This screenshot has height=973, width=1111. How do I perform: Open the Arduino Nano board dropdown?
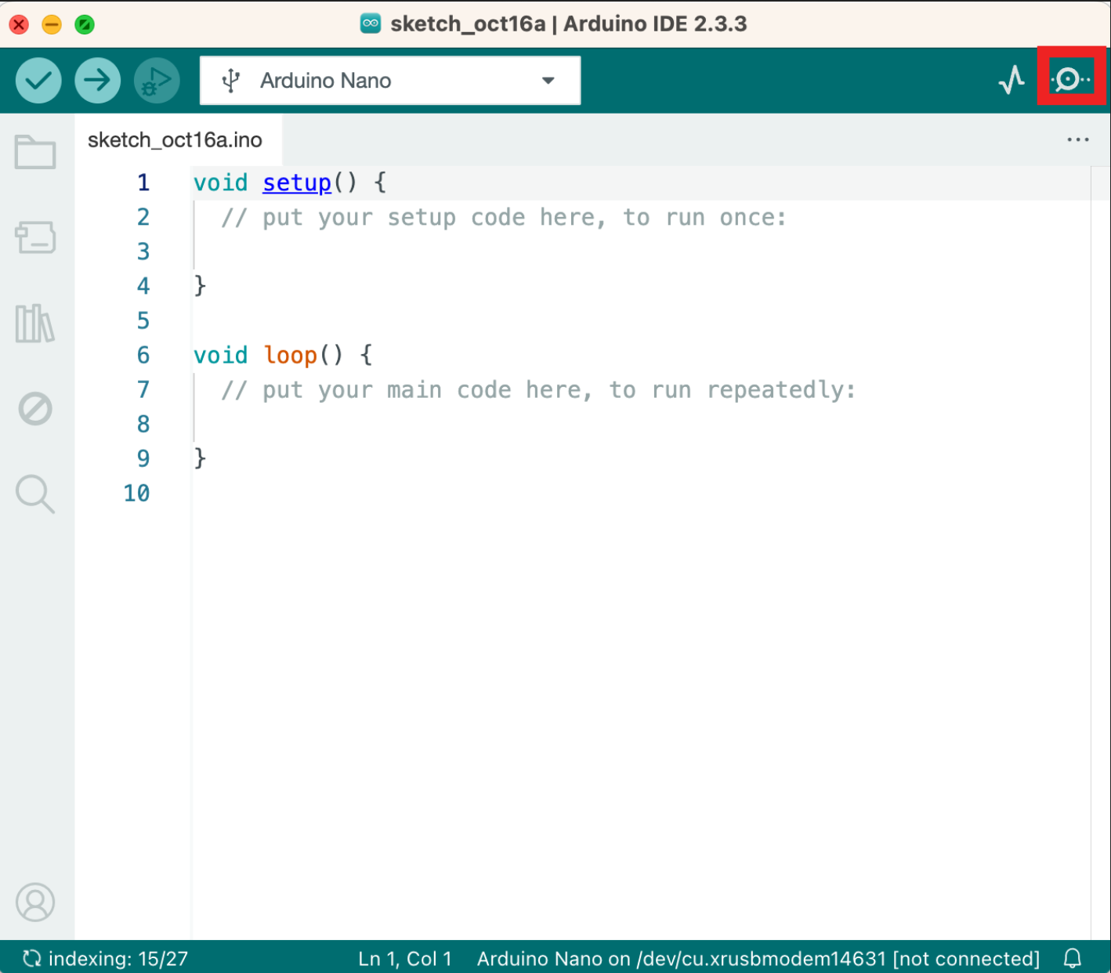[x=390, y=80]
